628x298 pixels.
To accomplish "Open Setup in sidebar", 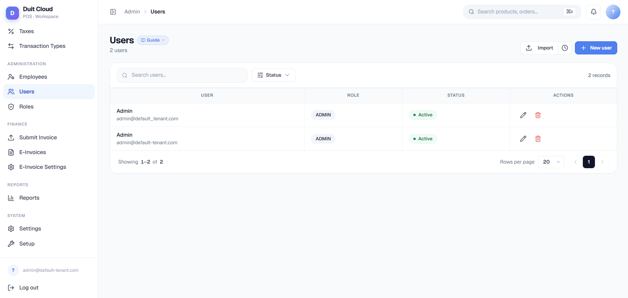I will pyautogui.click(x=49, y=244).
